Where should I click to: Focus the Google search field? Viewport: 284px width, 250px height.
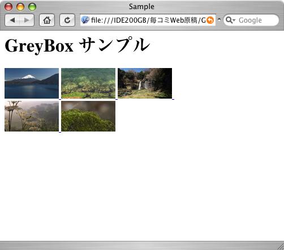coord(251,20)
